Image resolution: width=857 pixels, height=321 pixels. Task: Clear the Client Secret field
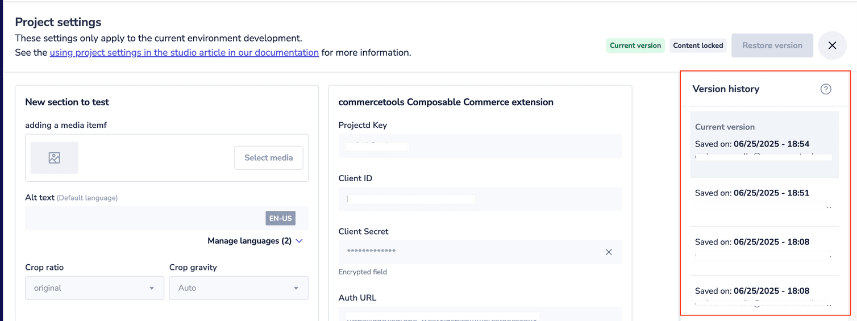pos(609,252)
